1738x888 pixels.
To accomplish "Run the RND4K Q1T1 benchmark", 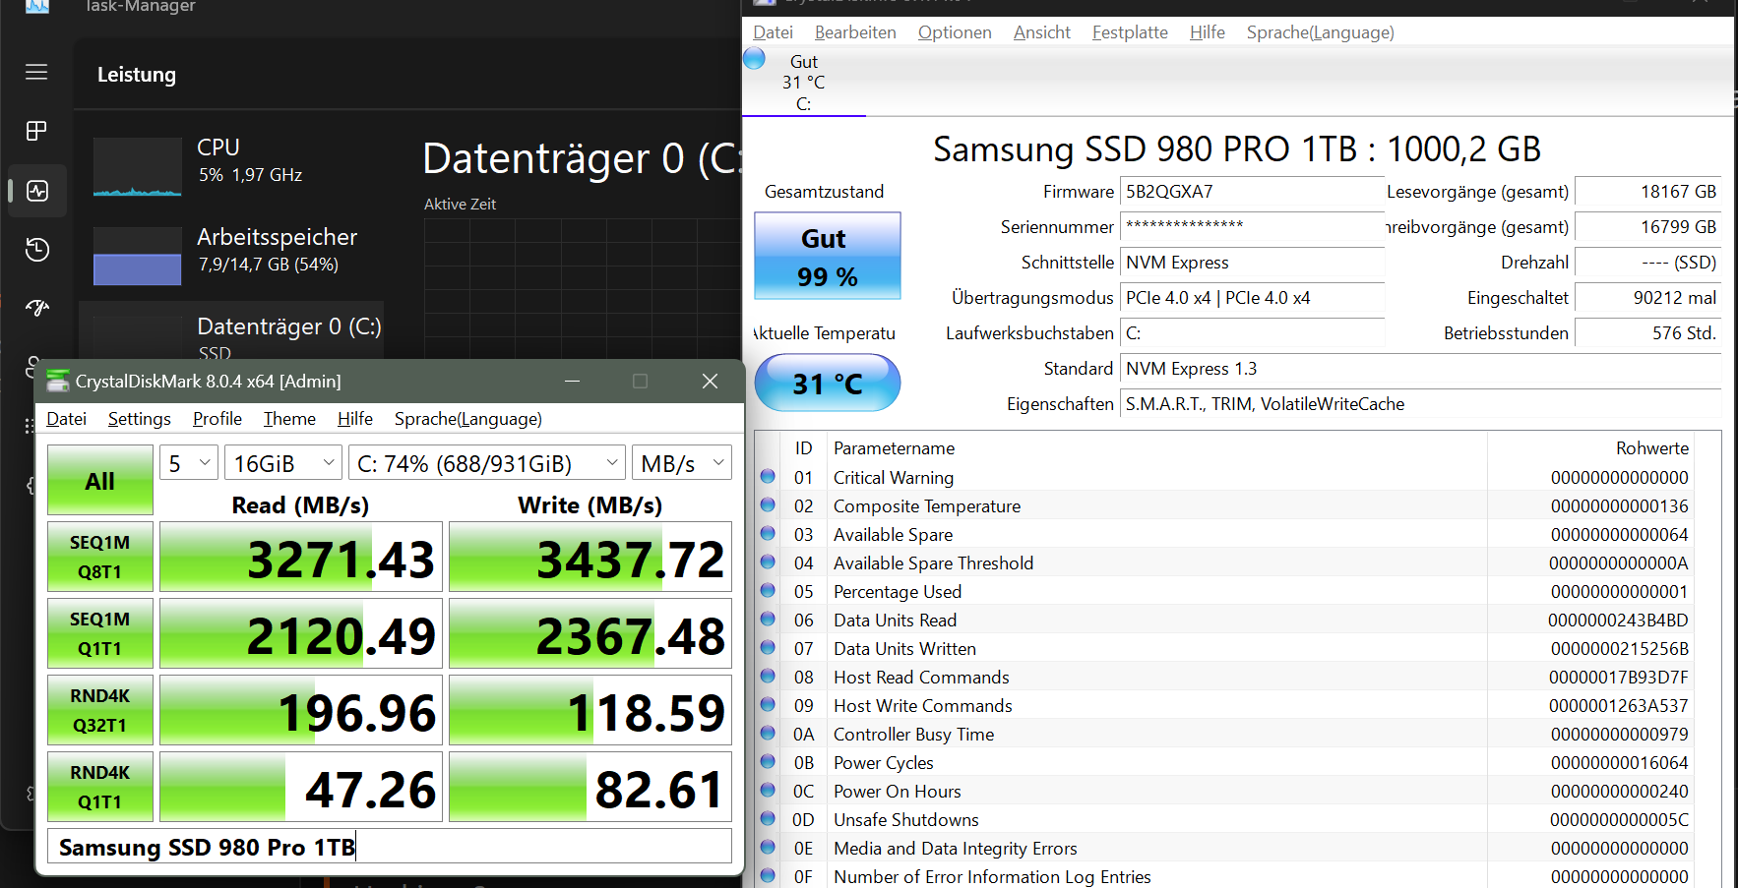I will (100, 787).
